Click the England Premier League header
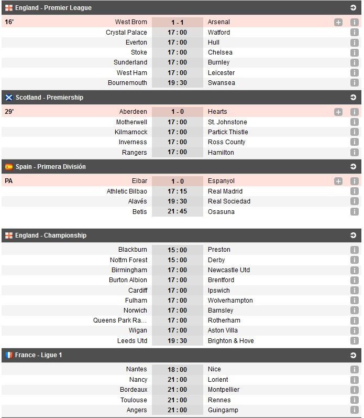The height and width of the screenshot is (418, 364). pyautogui.click(x=53, y=8)
